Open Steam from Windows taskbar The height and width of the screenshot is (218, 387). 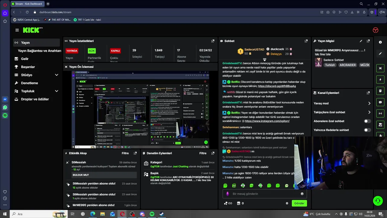tap(161, 214)
